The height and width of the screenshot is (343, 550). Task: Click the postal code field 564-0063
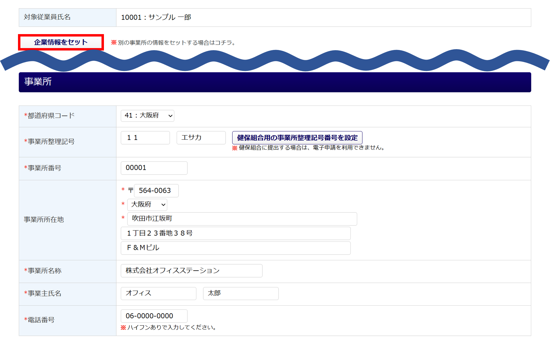pos(156,191)
